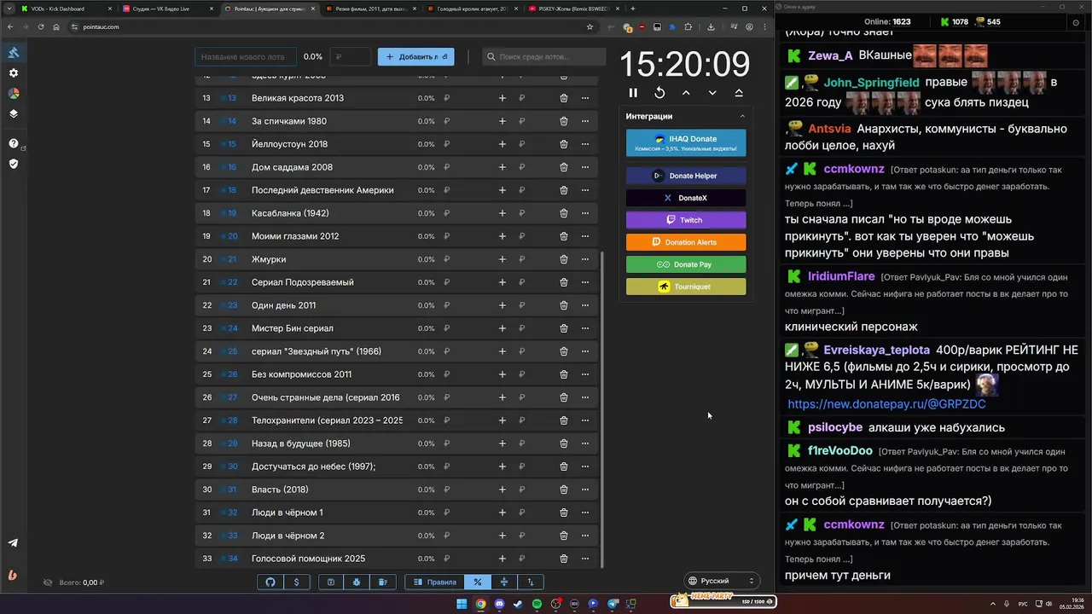1092x614 pixels.
Task: Open more options for Голосовой помощник 2025
Action: 585,559
